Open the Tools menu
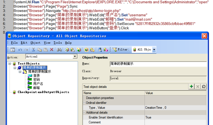 [58, 43]
